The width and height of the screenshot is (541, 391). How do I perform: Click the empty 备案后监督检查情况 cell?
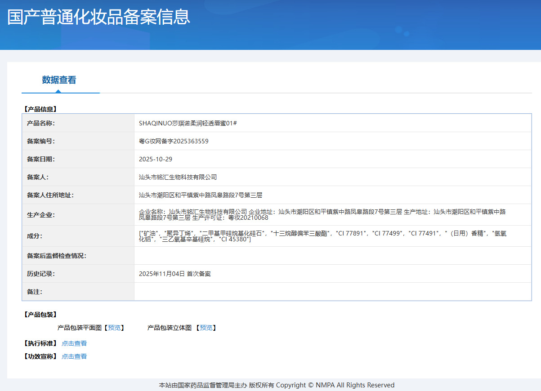333,256
